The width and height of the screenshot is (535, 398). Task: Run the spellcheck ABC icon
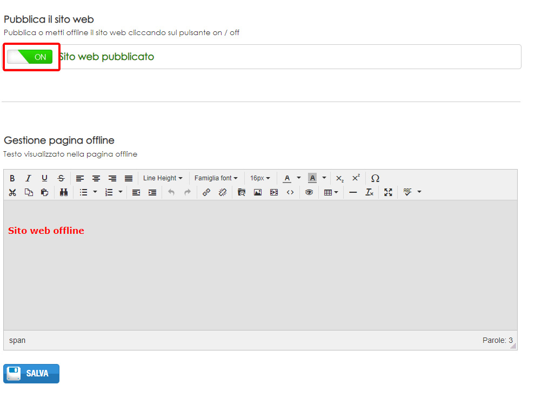pos(407,192)
